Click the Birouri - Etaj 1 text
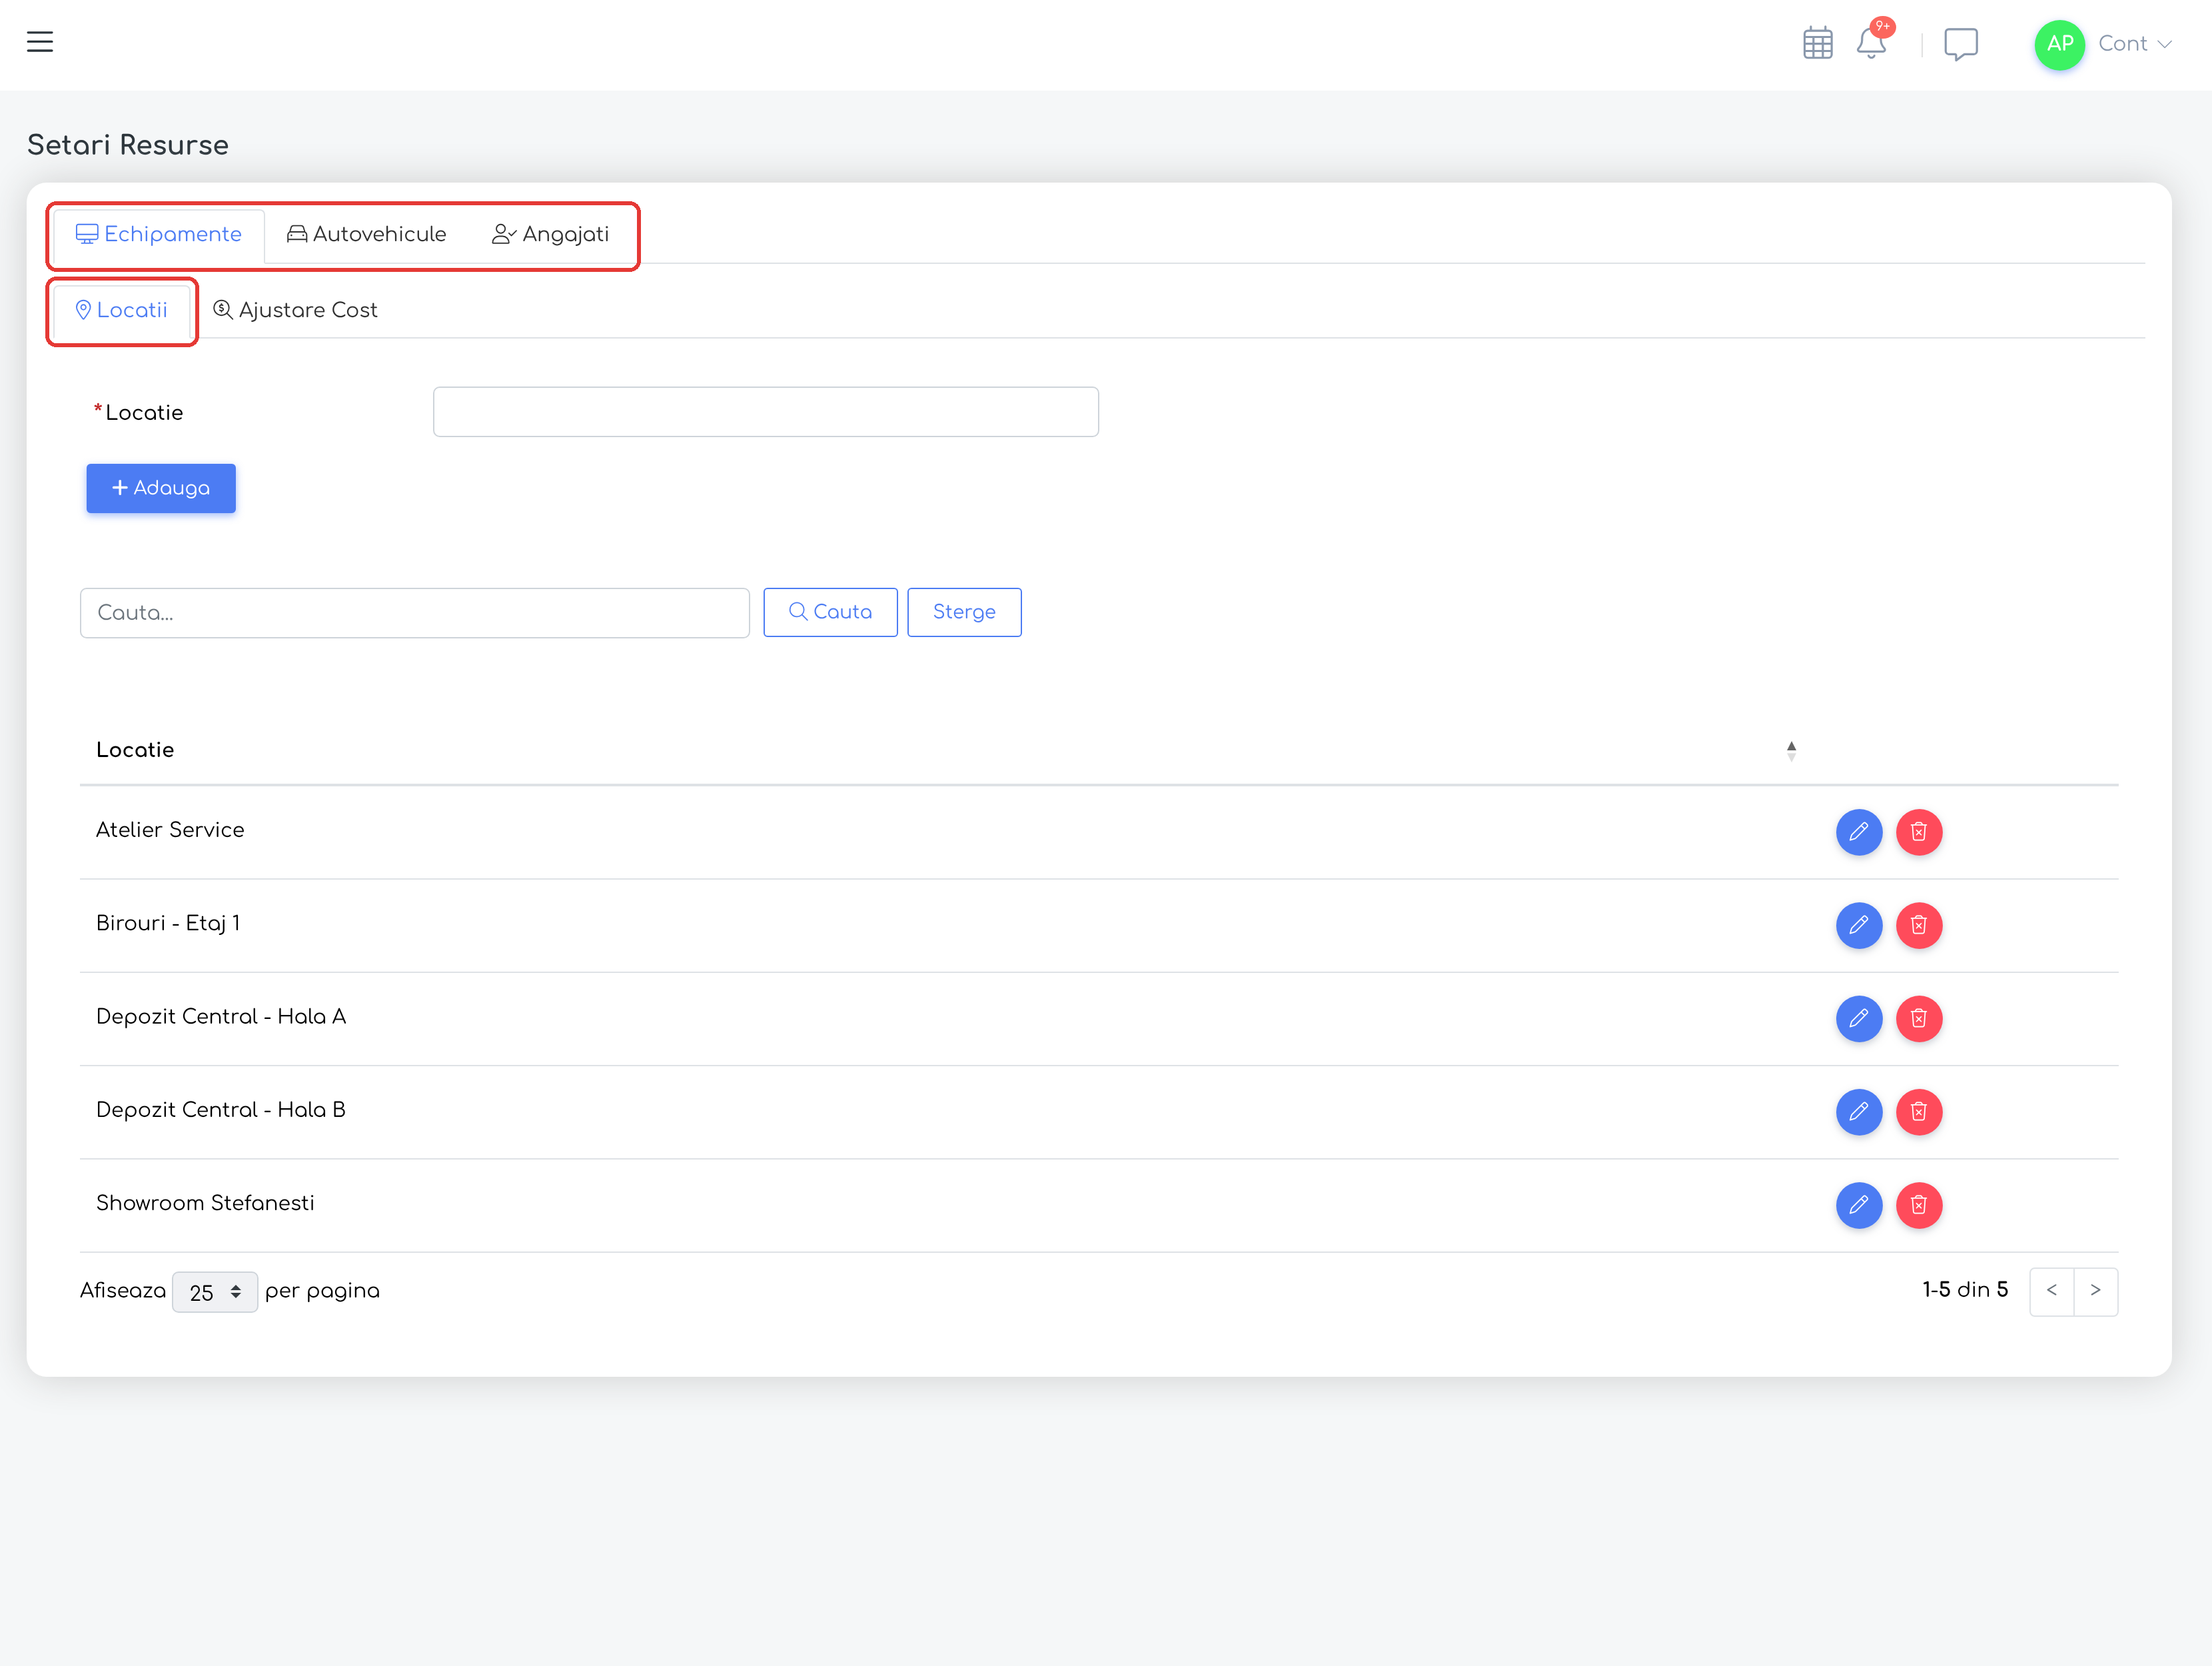 pos(168,924)
